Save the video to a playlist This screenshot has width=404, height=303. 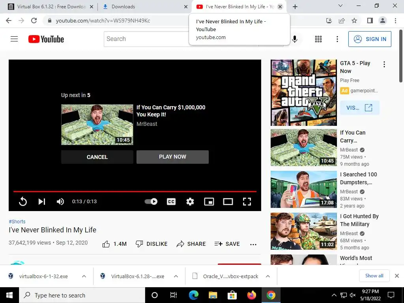(227, 244)
